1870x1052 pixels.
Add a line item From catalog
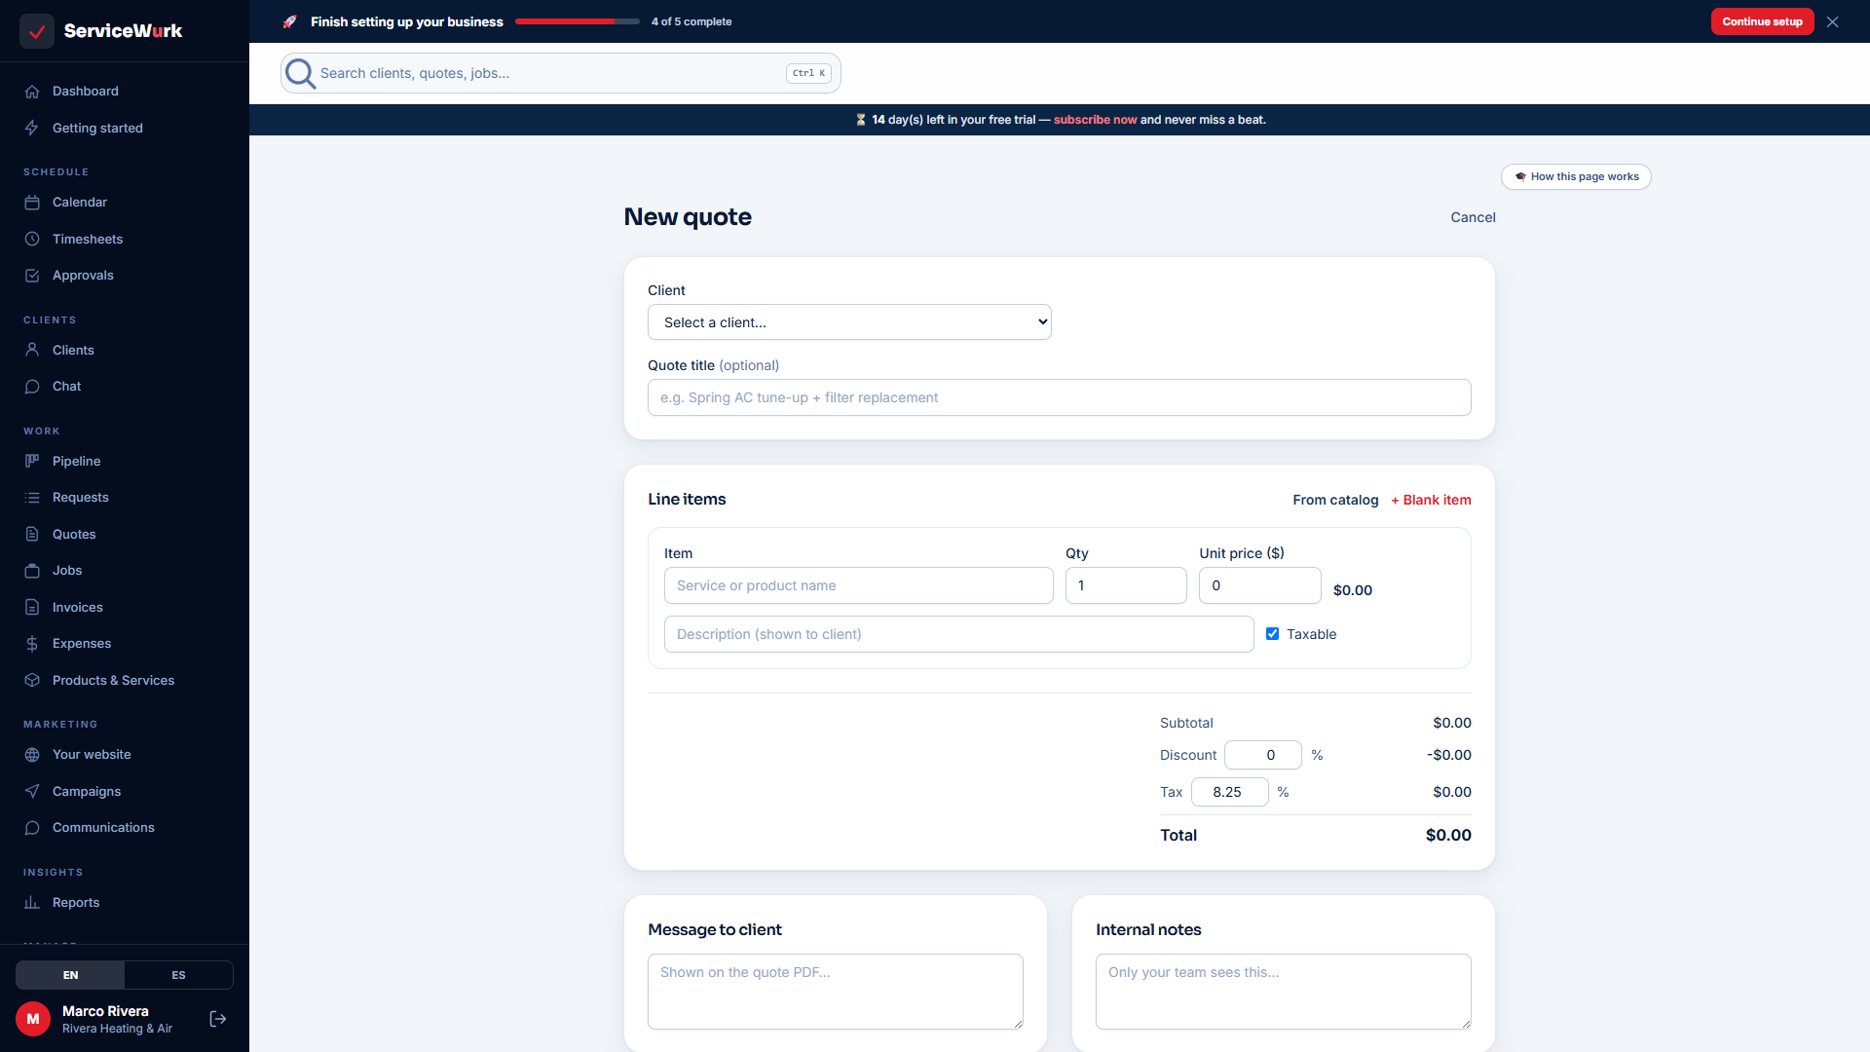pyautogui.click(x=1335, y=500)
